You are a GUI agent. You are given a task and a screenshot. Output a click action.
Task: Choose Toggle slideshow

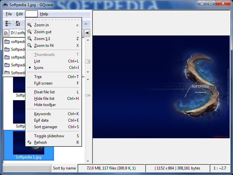53,136
